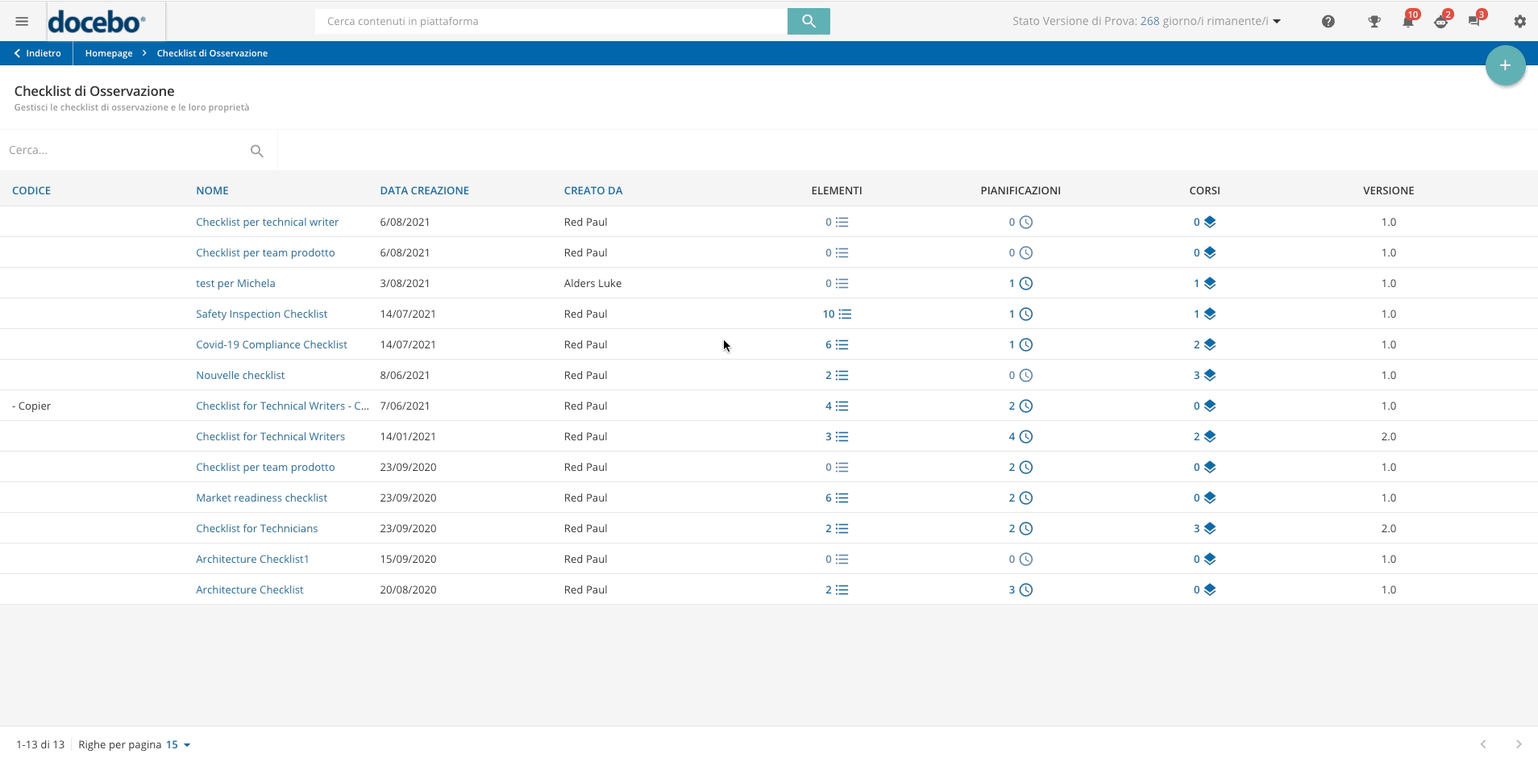Click version 2.0 of Checklist for Technicians

pyautogui.click(x=1388, y=529)
